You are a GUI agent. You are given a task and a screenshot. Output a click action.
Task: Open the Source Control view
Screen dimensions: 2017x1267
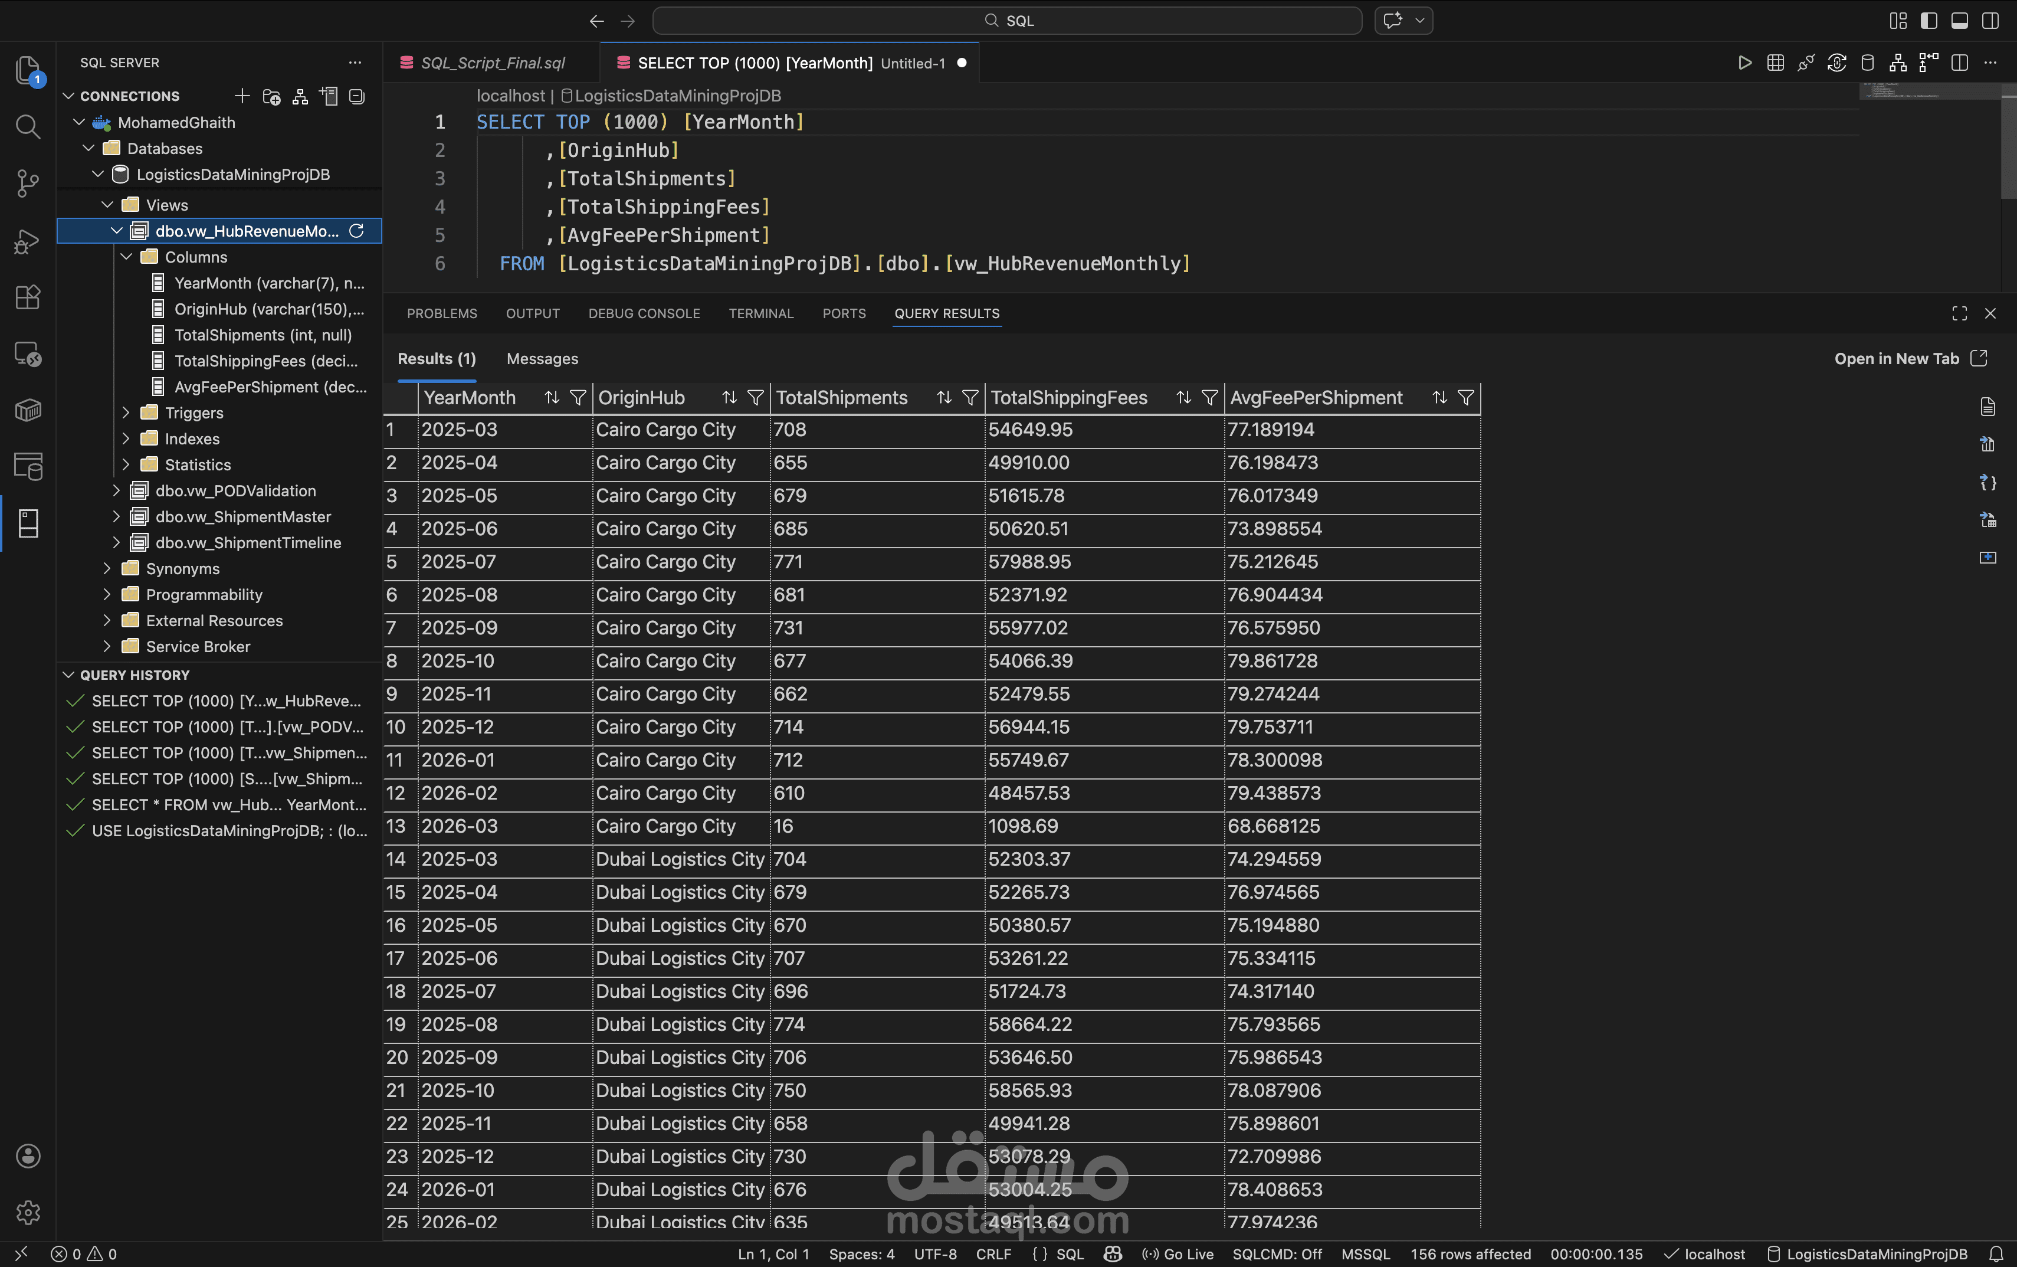pos(28,183)
